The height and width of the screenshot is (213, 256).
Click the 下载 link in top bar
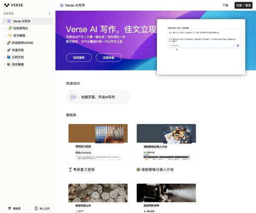coord(225,6)
